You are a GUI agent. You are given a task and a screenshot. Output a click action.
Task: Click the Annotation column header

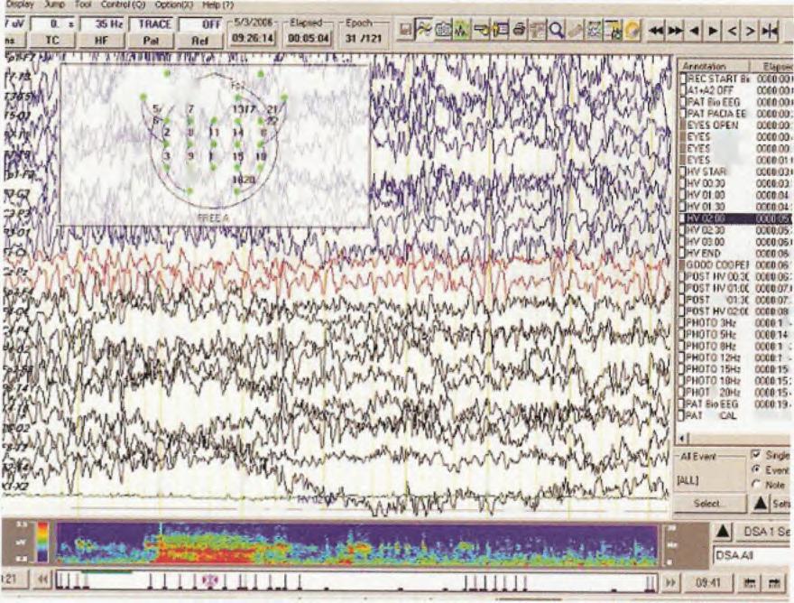(713, 67)
